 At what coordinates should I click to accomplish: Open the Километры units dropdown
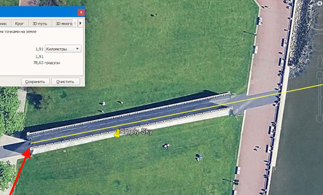click(63, 49)
